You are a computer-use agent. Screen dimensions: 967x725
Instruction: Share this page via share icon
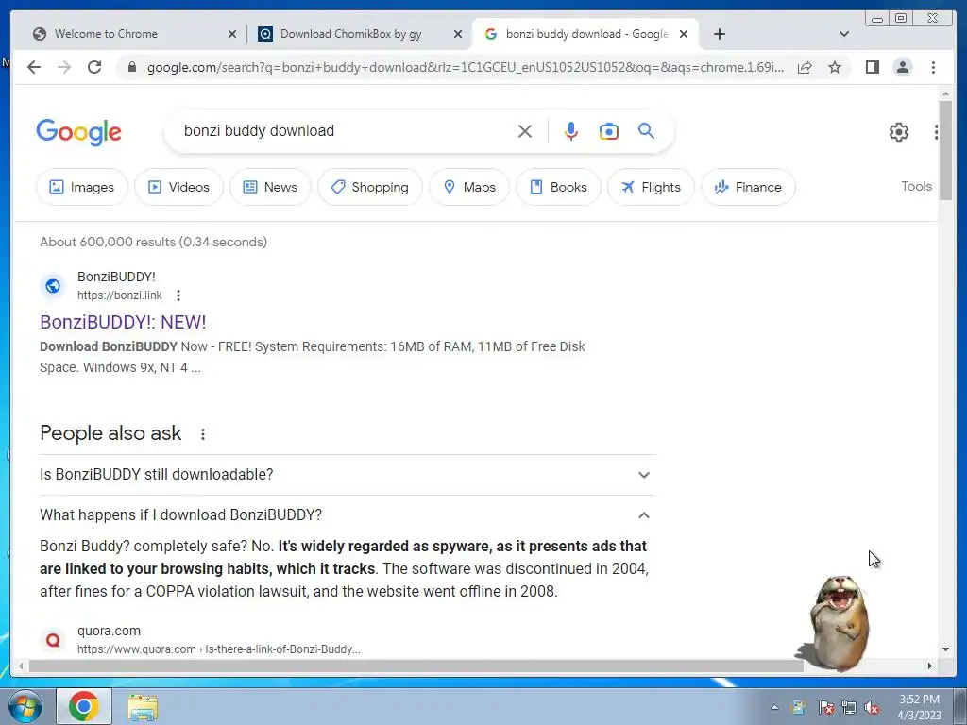click(805, 67)
